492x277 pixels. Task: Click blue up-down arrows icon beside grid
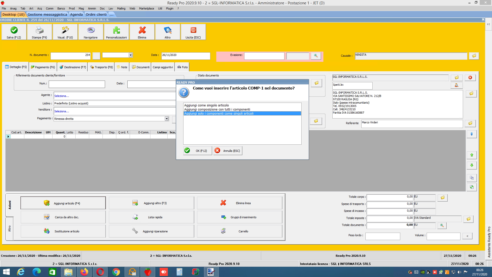coord(471,134)
